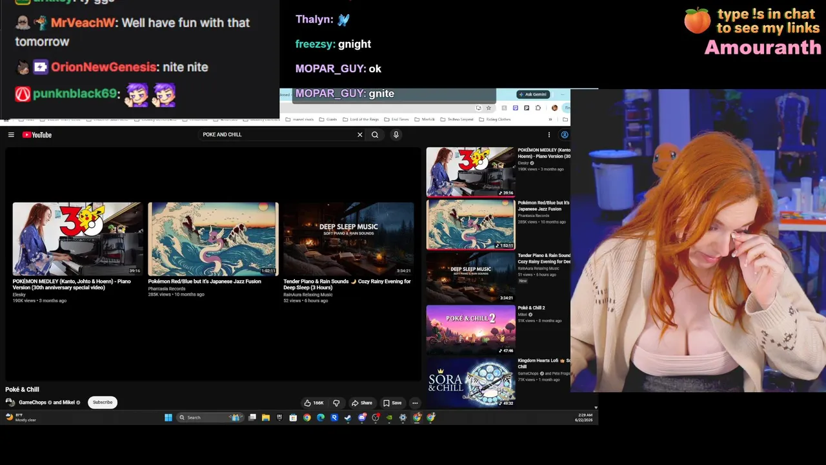Open the Riding Clothes bookmark folder
Screen dimensions: 826x465
[496, 119]
